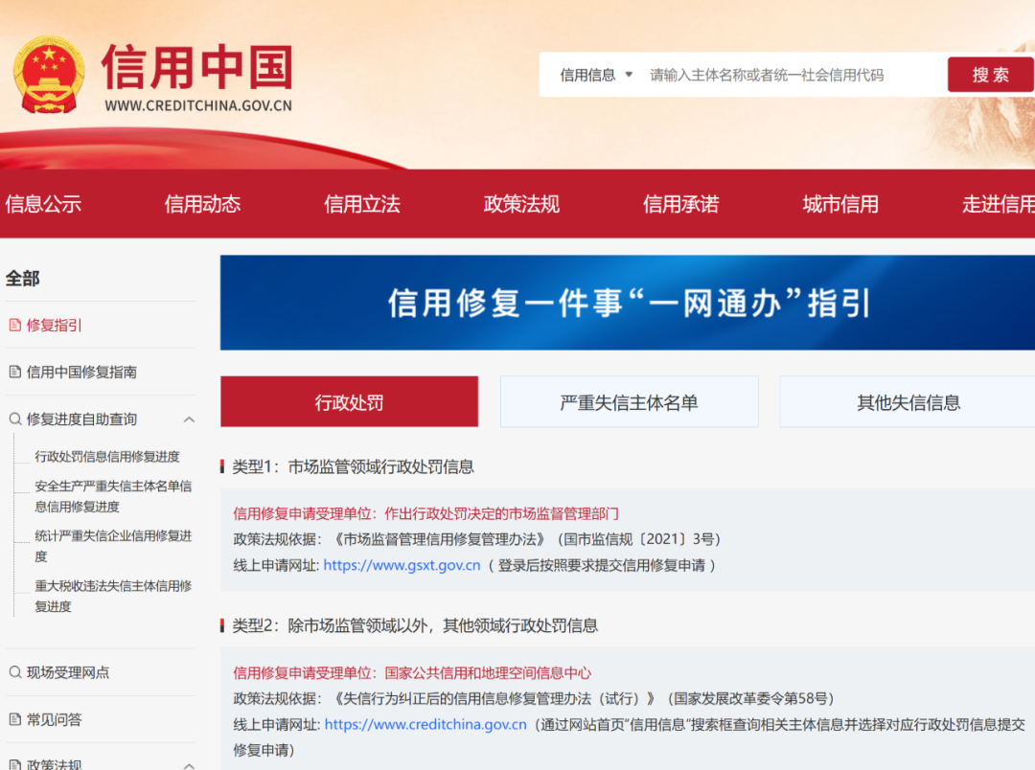
Task: Open 信用动态 in the navigation bar
Action: coord(202,204)
